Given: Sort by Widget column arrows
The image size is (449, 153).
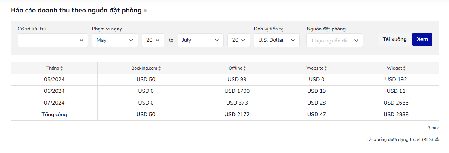Looking at the screenshot, I should point(405,68).
